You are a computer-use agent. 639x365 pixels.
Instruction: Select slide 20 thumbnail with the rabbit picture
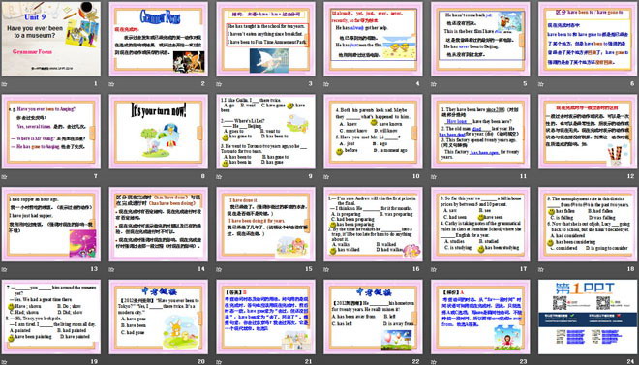159,317
